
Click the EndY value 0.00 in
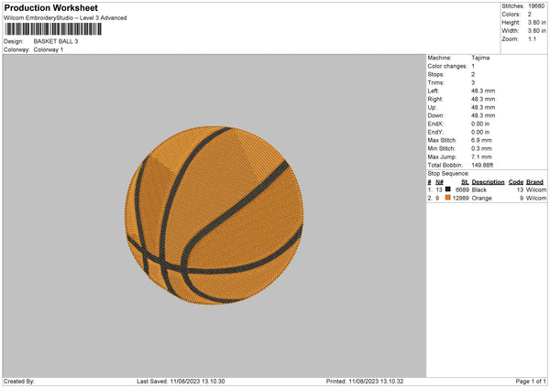coord(480,132)
